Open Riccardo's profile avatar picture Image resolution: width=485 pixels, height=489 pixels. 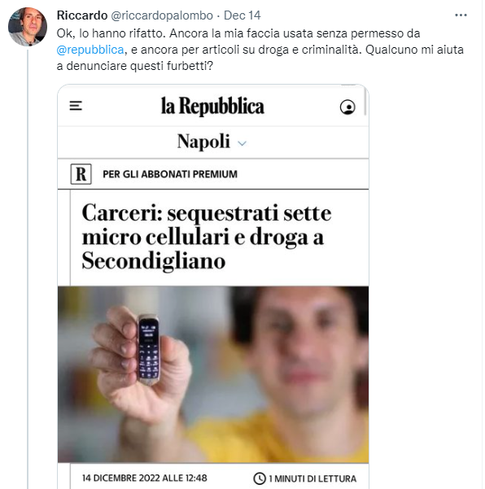[x=28, y=27]
